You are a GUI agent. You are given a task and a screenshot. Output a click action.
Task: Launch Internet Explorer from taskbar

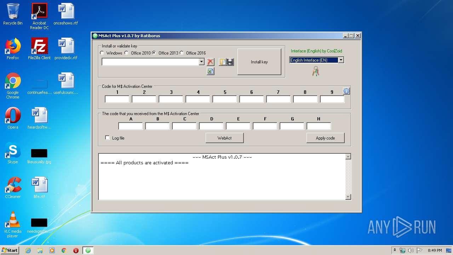coord(28,250)
